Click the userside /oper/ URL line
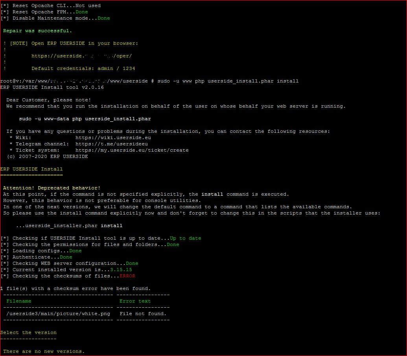Viewport: 407px width, 356px height. point(81,56)
